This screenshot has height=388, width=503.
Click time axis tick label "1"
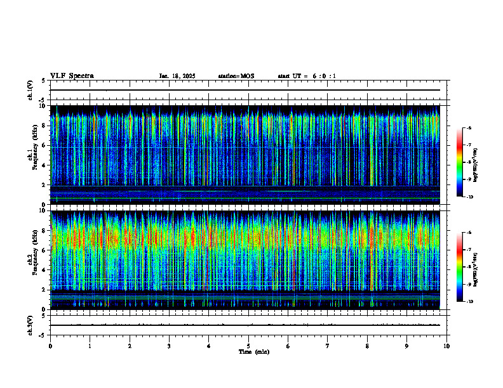point(90,346)
